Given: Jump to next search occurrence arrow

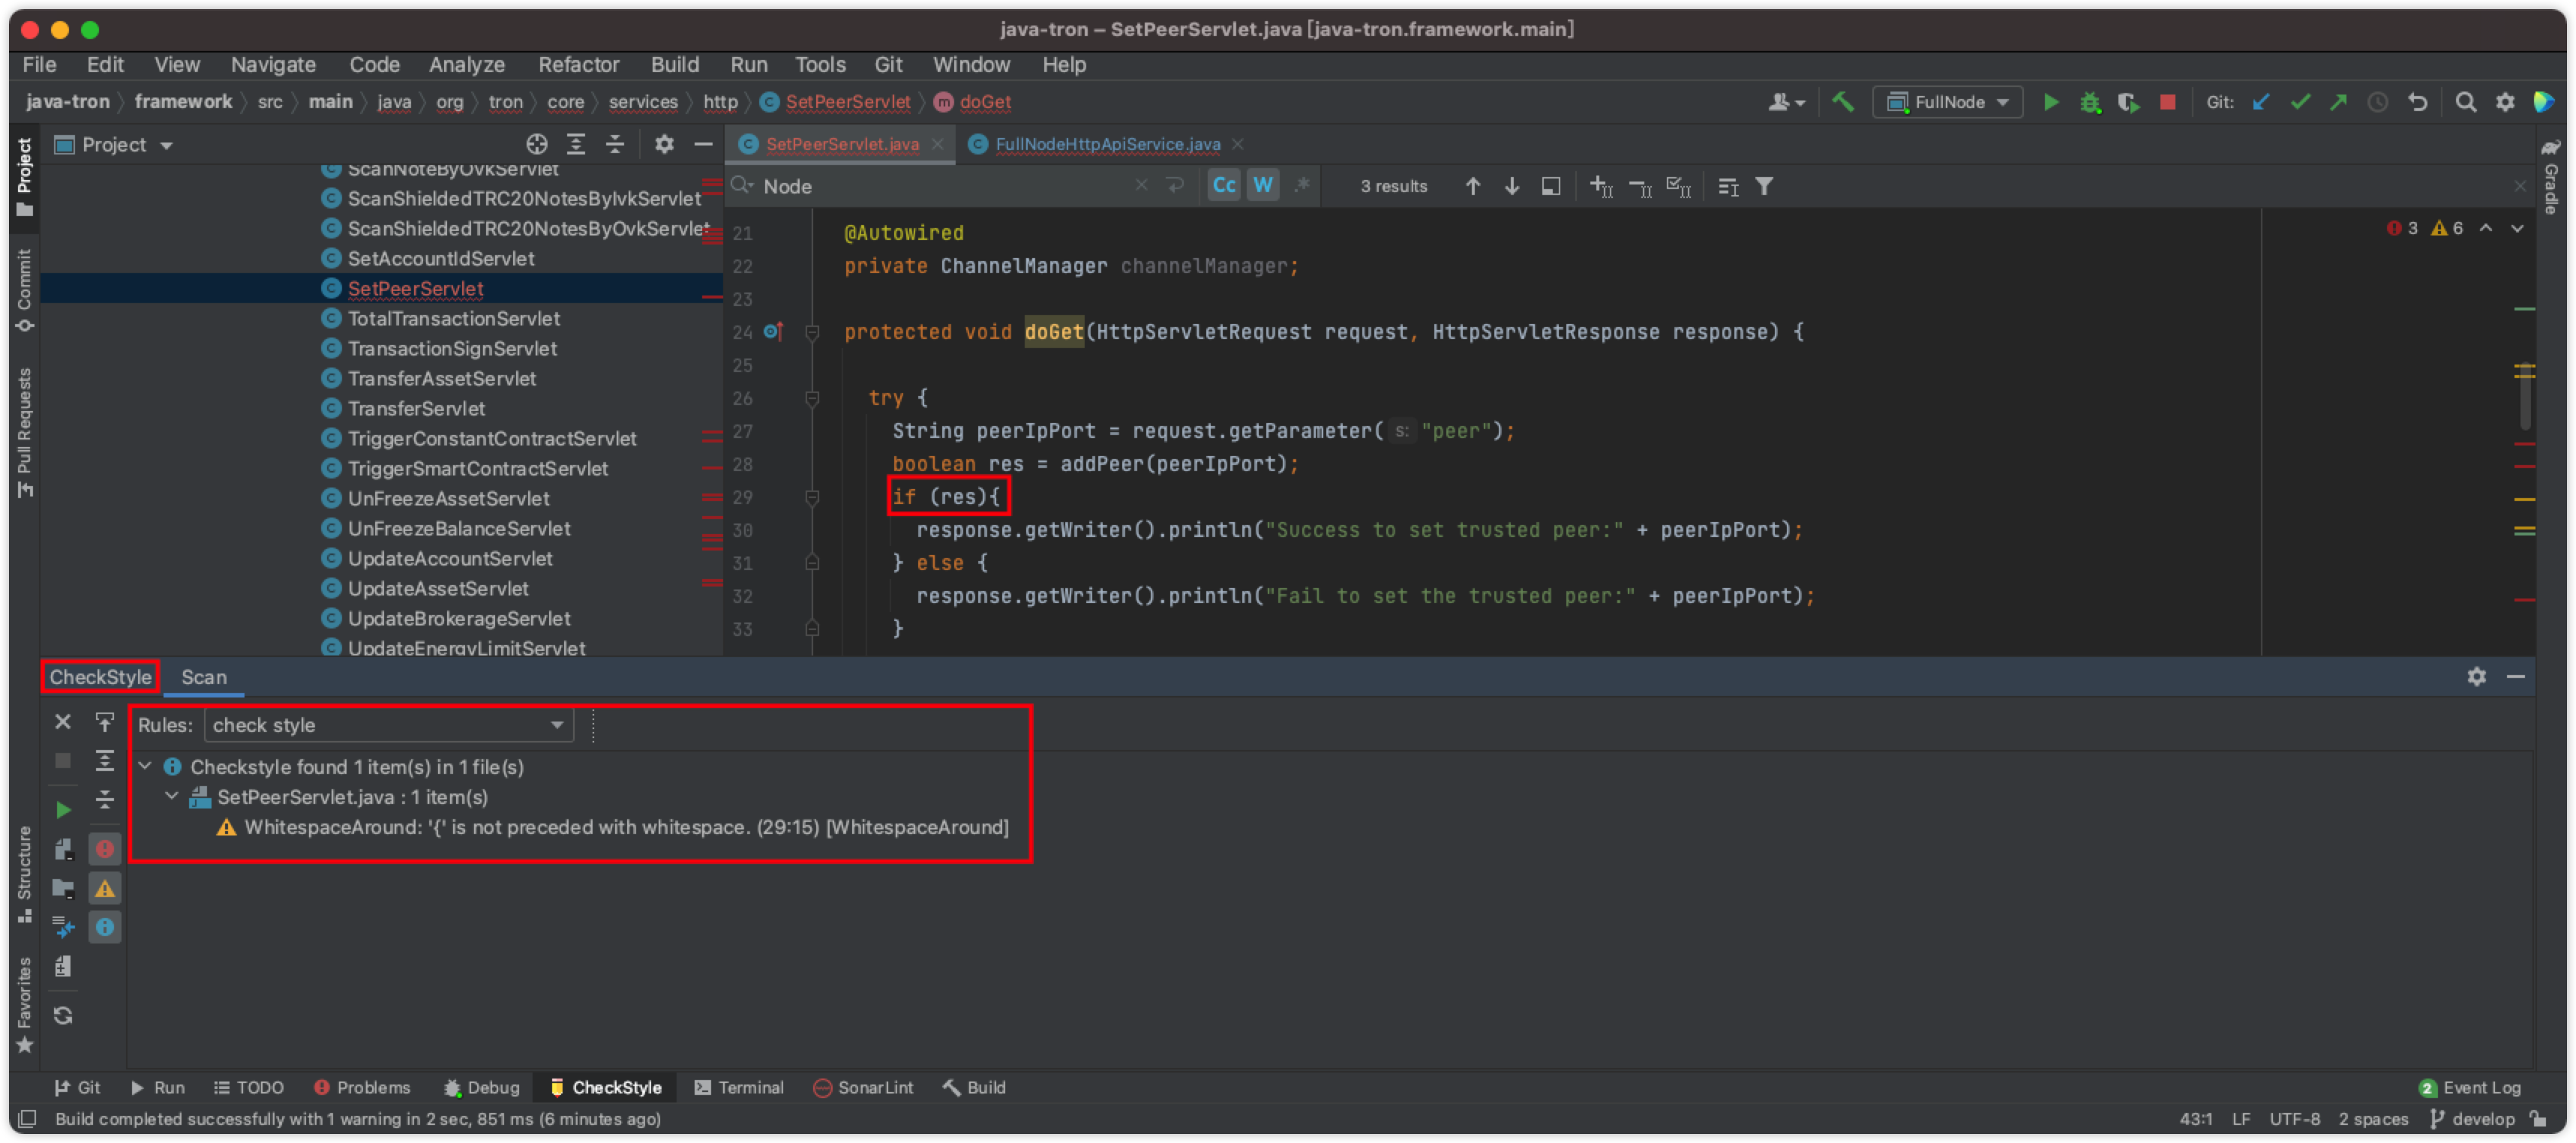Looking at the screenshot, I should pos(1512,186).
